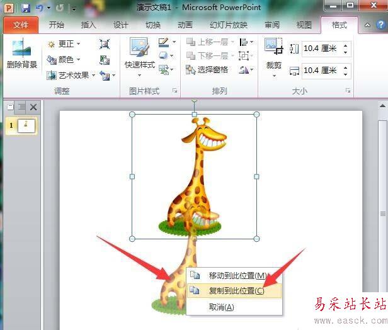Open the Size (大小) dialog launcher
This screenshot has height=330, width=388.
[348, 91]
